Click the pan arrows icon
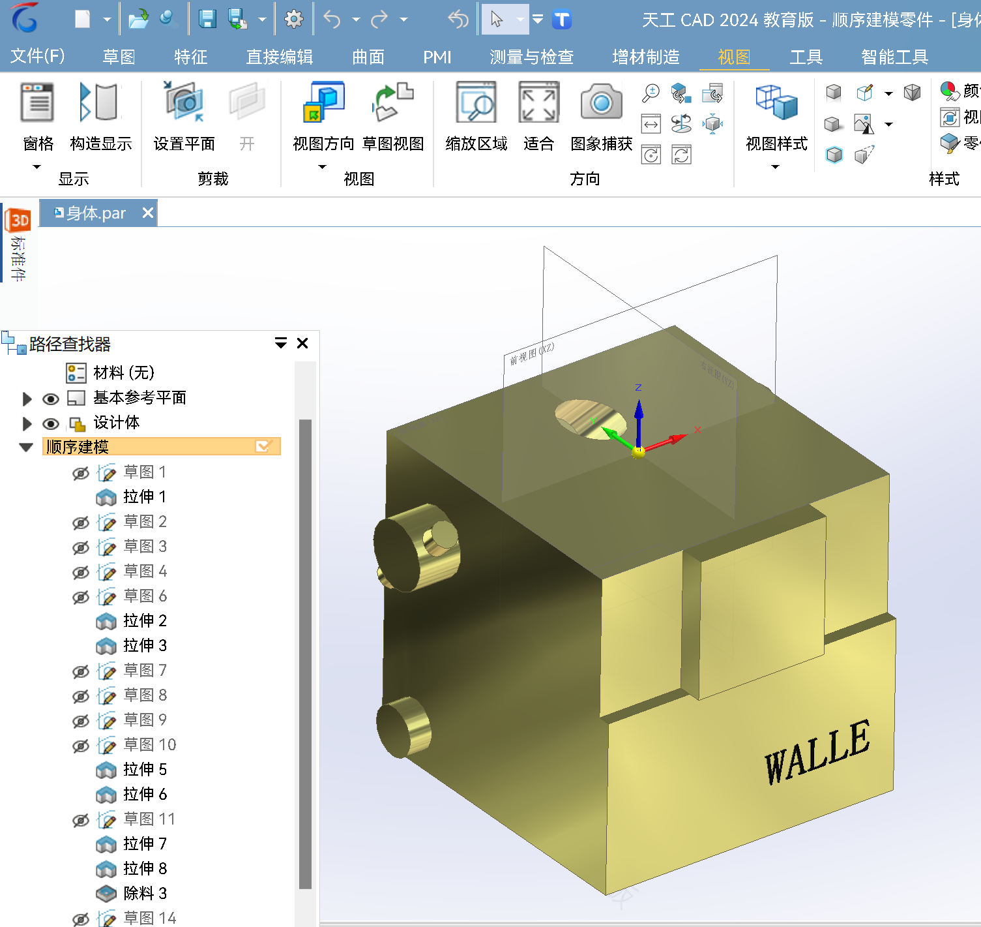The width and height of the screenshot is (981, 927). (651, 124)
